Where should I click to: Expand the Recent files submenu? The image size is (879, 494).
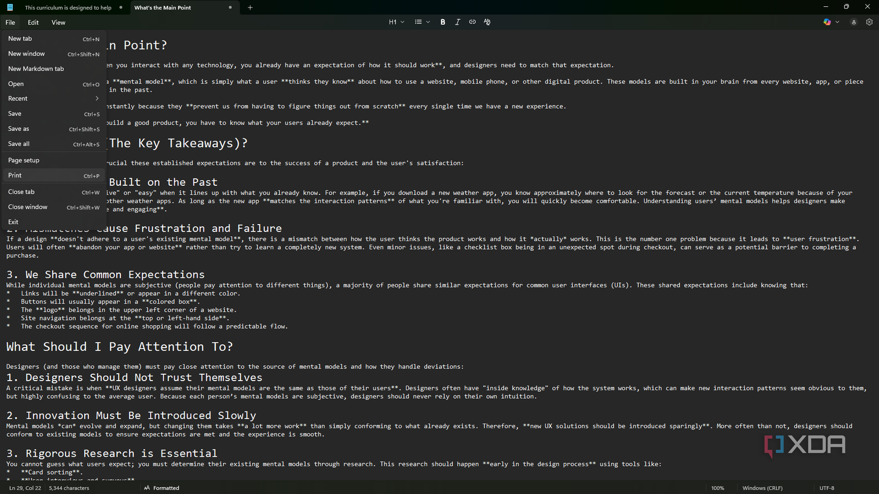point(53,98)
